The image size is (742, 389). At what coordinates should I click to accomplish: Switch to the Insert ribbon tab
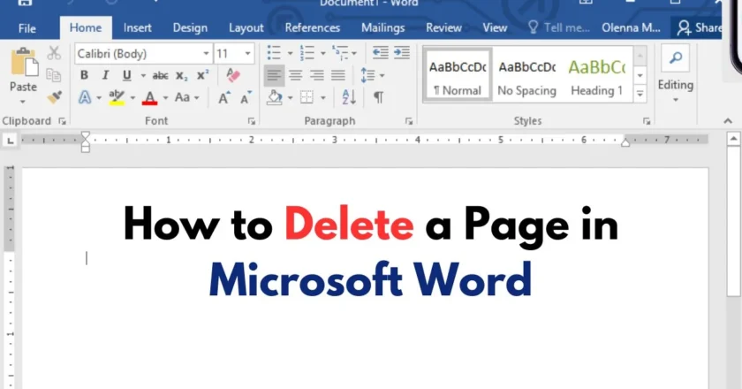137,28
